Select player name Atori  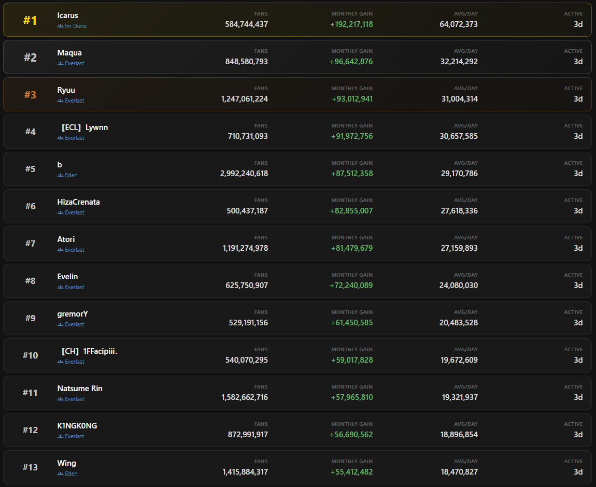[x=66, y=239]
